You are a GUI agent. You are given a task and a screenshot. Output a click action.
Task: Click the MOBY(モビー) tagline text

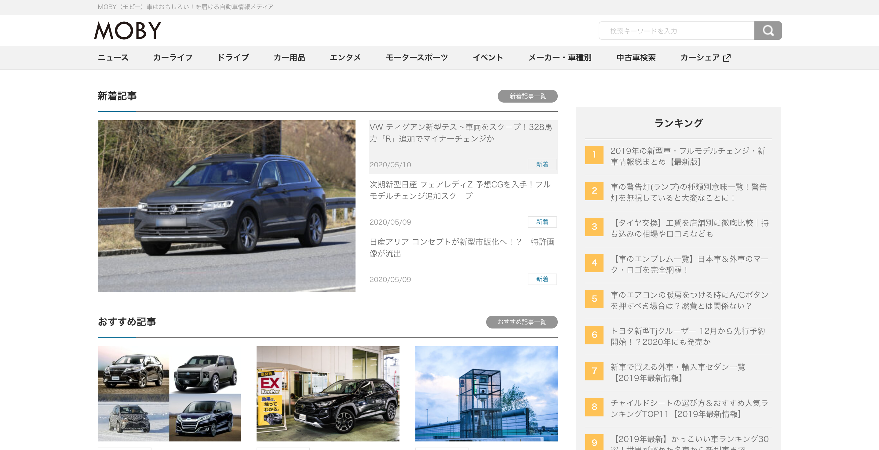tap(185, 7)
